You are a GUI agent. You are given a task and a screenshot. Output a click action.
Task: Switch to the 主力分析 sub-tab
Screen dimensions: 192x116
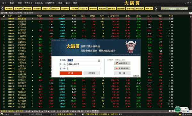tap(30, 13)
